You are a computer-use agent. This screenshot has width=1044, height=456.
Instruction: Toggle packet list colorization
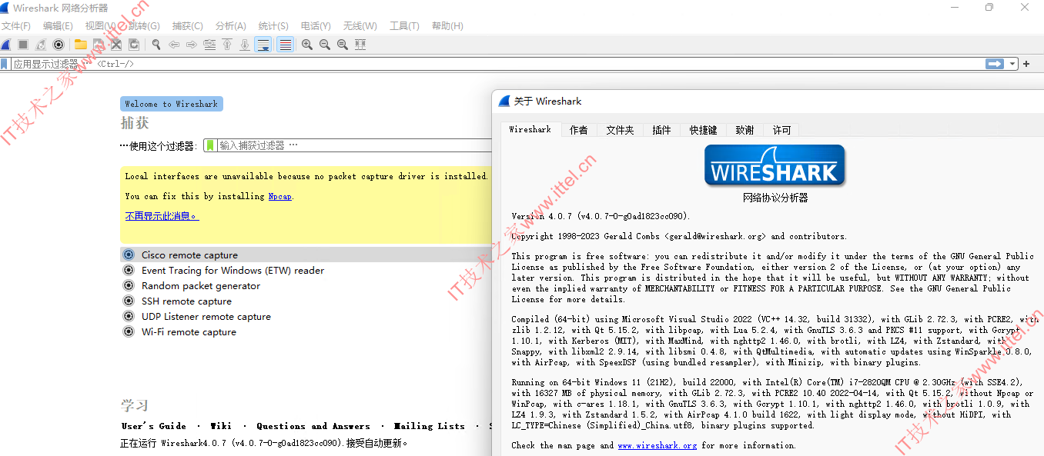[x=286, y=45]
